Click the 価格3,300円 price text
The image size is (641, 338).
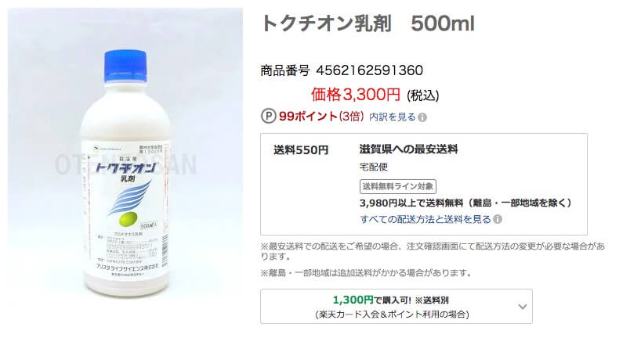[x=355, y=95]
